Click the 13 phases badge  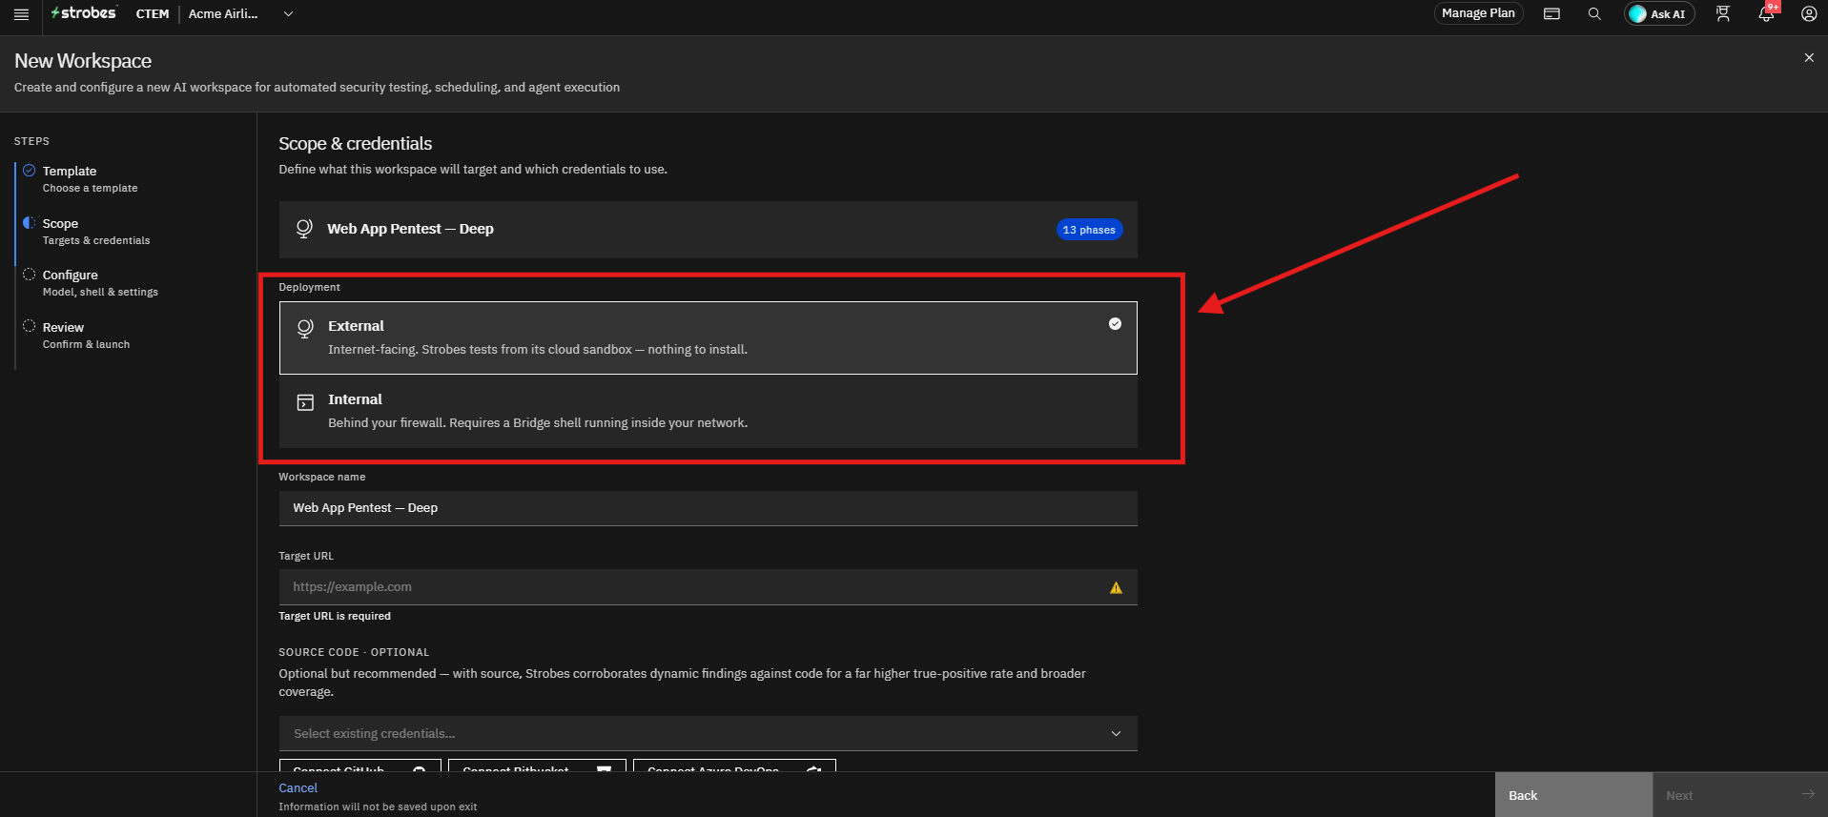point(1089,230)
